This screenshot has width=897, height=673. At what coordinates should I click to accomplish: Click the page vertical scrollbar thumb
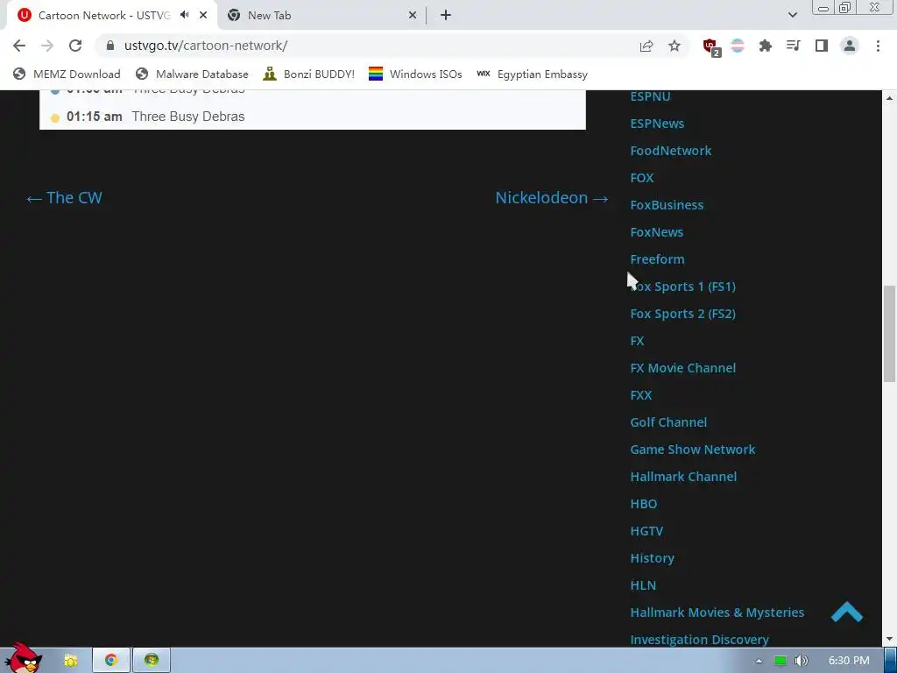[x=889, y=334]
